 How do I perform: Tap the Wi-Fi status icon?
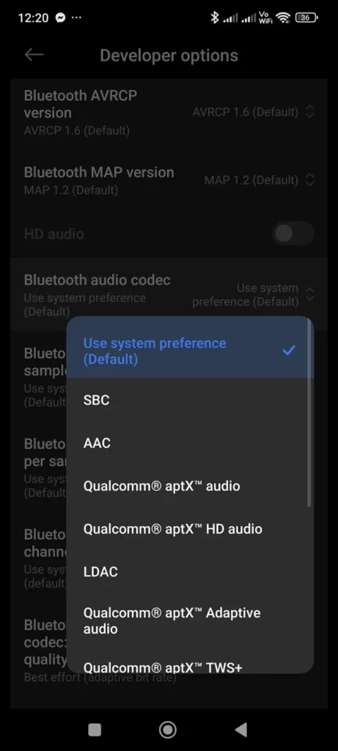(283, 18)
